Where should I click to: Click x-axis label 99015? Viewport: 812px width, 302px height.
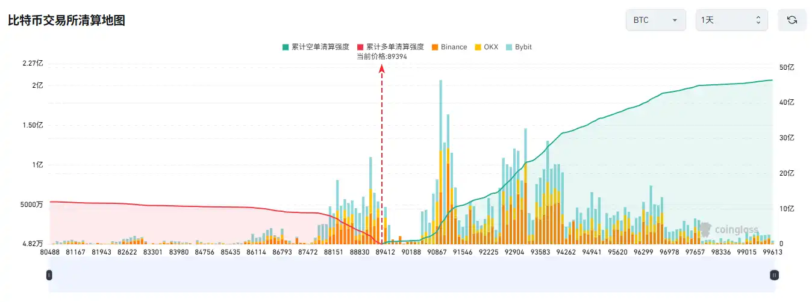[x=746, y=253]
